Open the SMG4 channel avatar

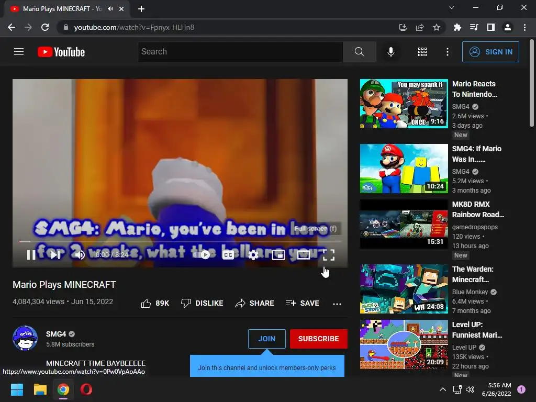coord(25,338)
